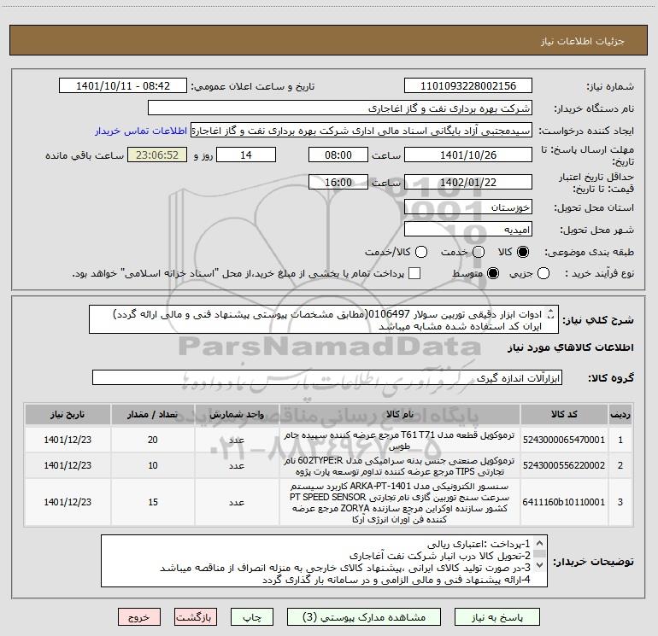658x636 pixels.
Task: Click the واحد شمارش column header
Action: [237, 415]
